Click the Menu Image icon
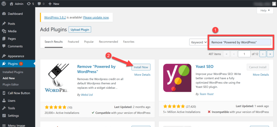Image resolution: width=277 pixels, height=127 pixels. coord(4,125)
